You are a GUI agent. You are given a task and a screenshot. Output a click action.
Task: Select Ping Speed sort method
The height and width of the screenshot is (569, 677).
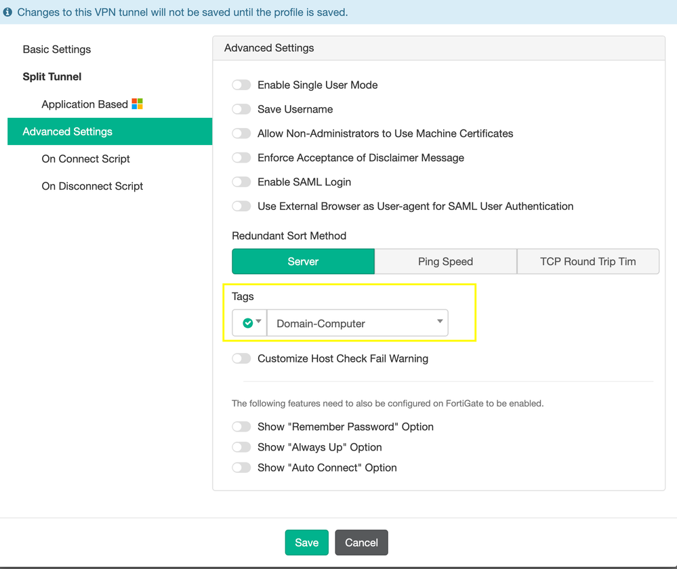(445, 261)
